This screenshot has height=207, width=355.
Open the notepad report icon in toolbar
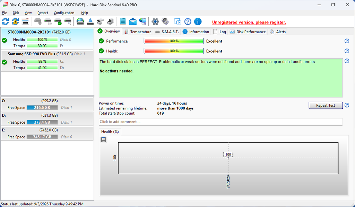pos(123,22)
